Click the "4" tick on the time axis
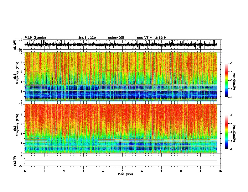 click(103, 171)
